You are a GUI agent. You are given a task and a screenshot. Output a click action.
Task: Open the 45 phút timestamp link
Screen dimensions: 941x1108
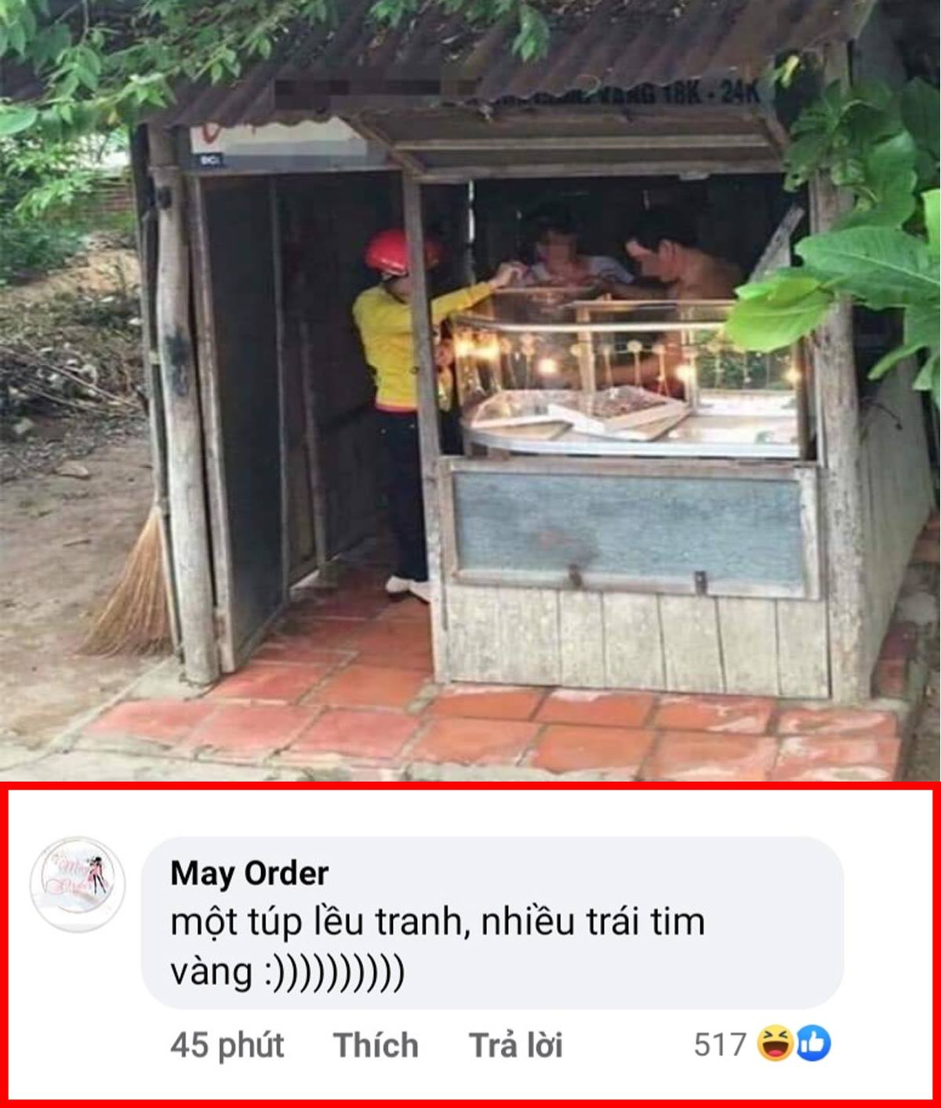(x=227, y=1045)
